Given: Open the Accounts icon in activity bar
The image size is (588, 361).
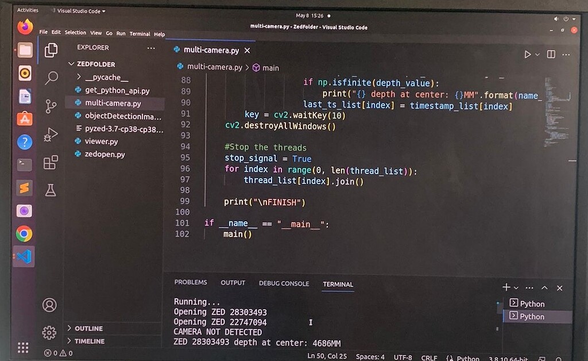Looking at the screenshot, I should coord(49,305).
